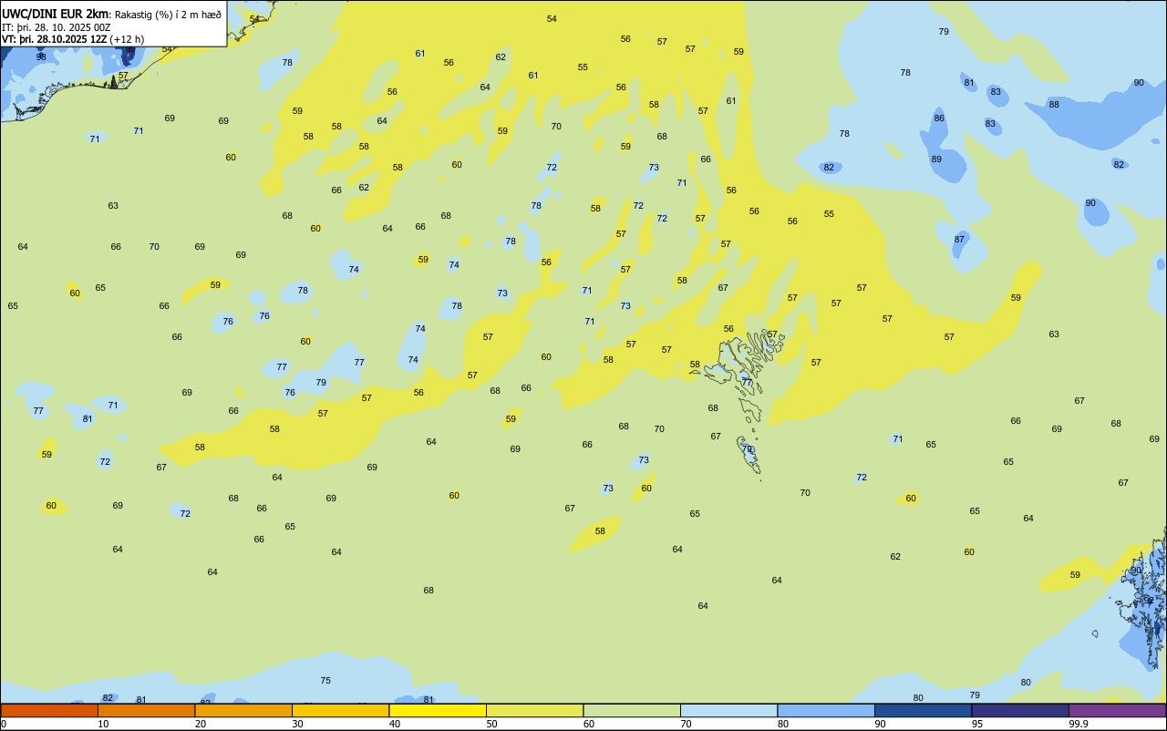Click the 90–95 dark blue legend swatch
Viewport: 1167px width, 731px height.
point(923,710)
